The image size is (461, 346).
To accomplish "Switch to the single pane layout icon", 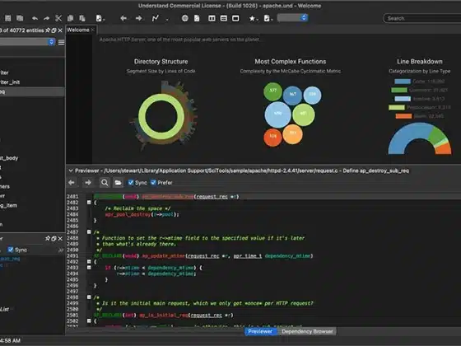I will (x=235, y=18).
